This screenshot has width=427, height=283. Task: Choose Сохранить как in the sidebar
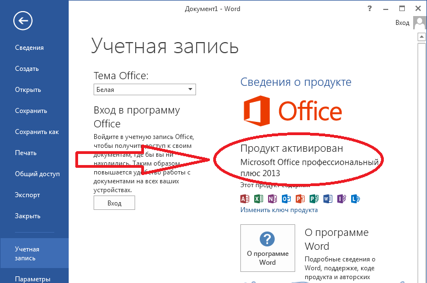click(x=37, y=132)
